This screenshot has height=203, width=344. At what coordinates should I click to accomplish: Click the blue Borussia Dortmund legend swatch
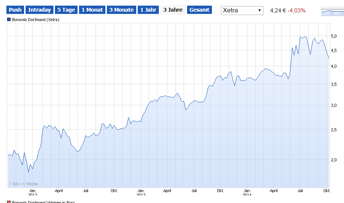[9, 20]
